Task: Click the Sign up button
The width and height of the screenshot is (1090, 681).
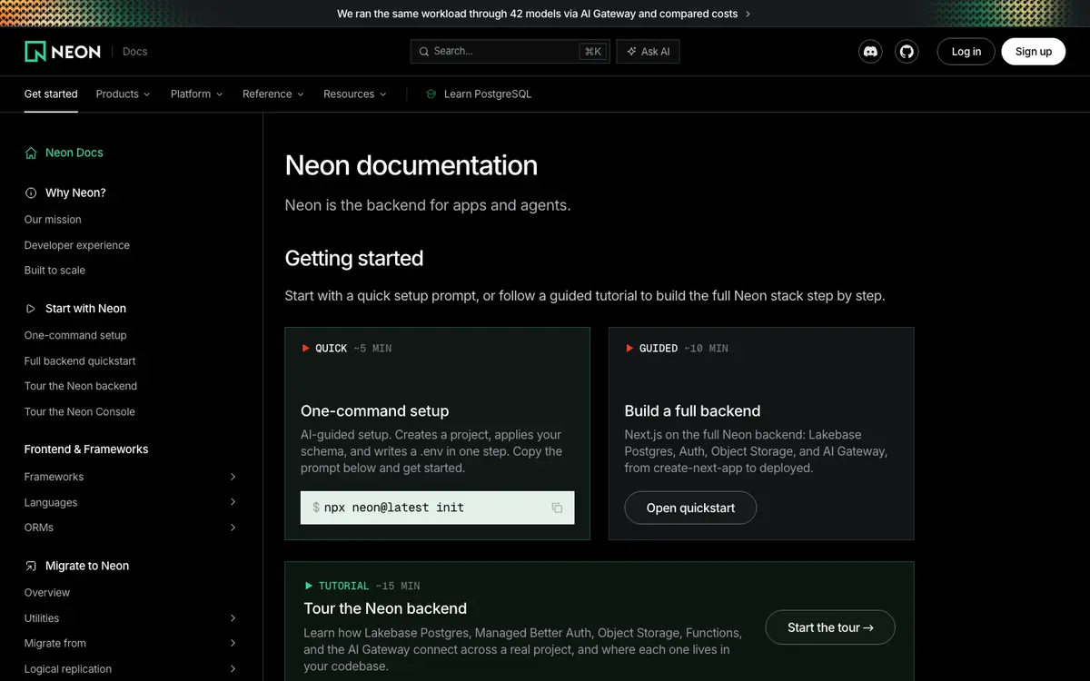Action: pyautogui.click(x=1034, y=52)
